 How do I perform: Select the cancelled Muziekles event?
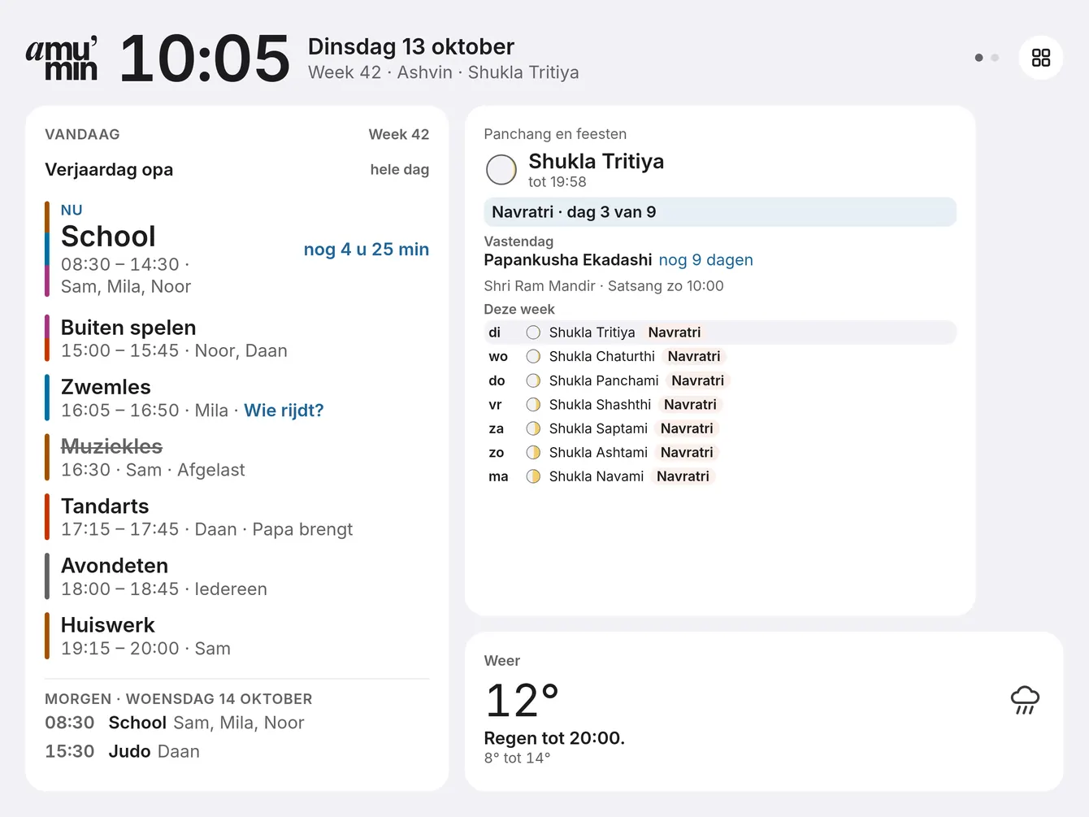click(236, 457)
